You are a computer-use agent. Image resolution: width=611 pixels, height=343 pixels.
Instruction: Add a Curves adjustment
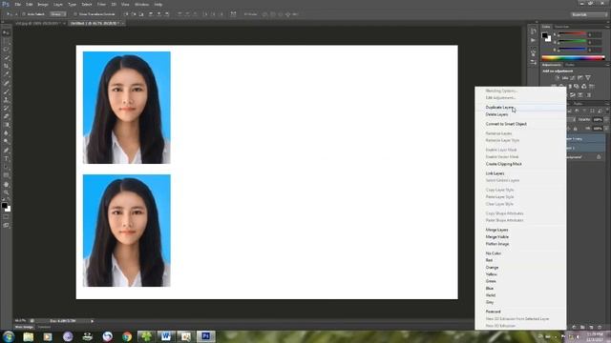573,78
